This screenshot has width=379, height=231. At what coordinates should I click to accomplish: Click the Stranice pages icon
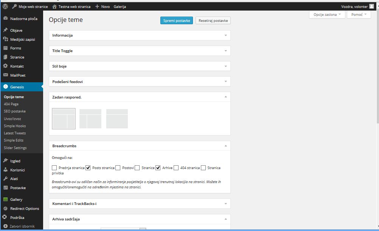point(6,57)
